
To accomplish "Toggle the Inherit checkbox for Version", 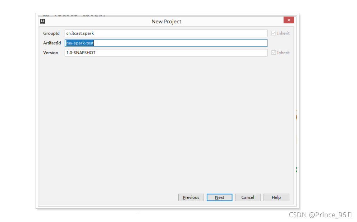I will click(274, 53).
